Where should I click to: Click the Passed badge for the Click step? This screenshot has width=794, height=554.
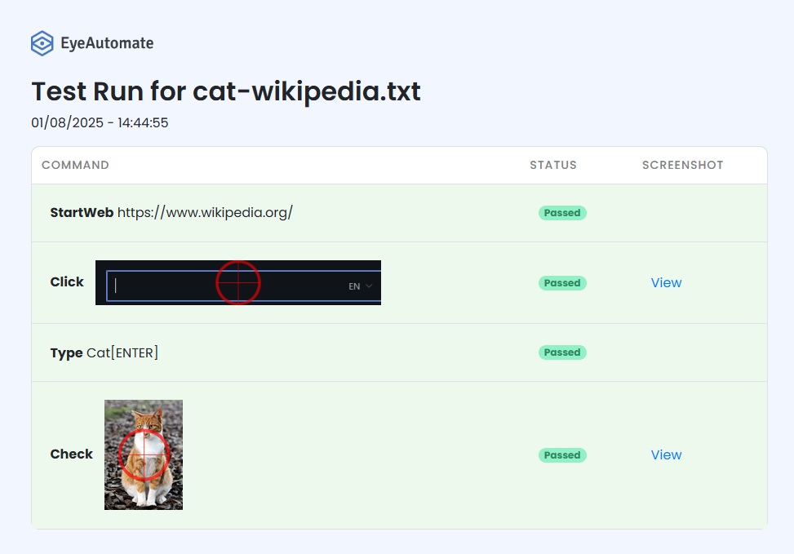562,283
